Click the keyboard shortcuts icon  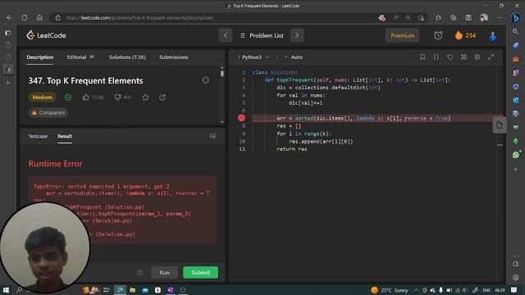point(463,57)
